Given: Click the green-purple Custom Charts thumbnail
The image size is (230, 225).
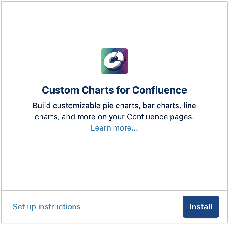Looking at the screenshot, I should click(x=114, y=61).
